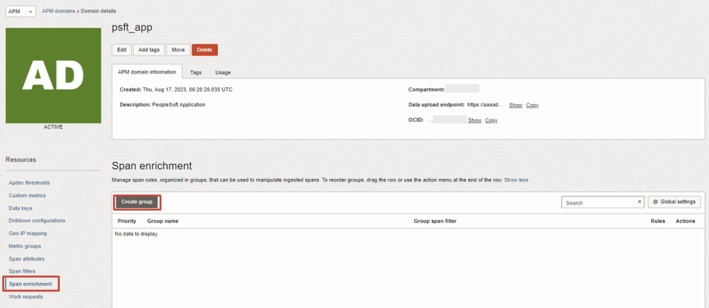
Task: Open Apdex thresholds in Resources
Action: tap(29, 183)
